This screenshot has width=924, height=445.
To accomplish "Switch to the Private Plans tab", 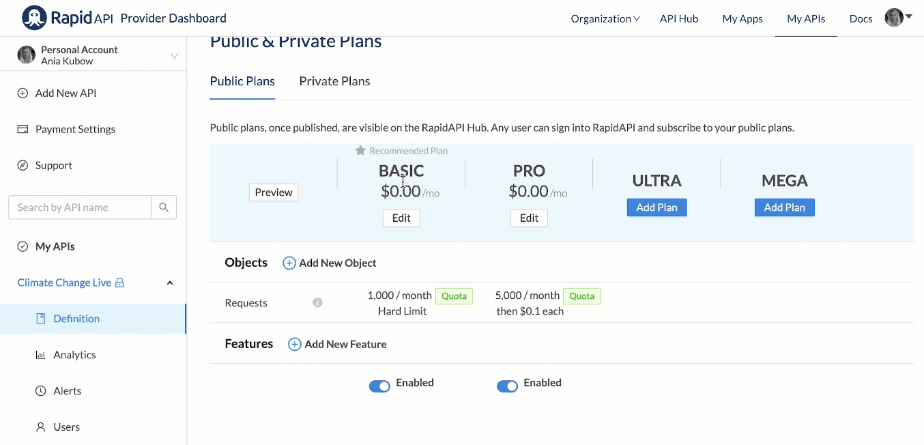I will coord(334,81).
